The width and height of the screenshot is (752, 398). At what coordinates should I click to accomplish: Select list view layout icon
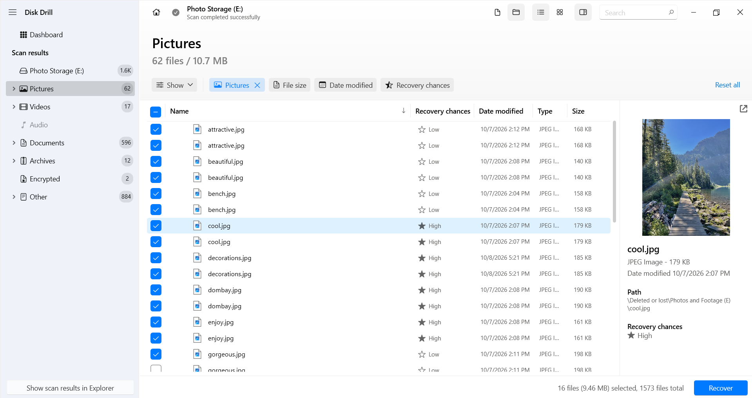coord(541,12)
